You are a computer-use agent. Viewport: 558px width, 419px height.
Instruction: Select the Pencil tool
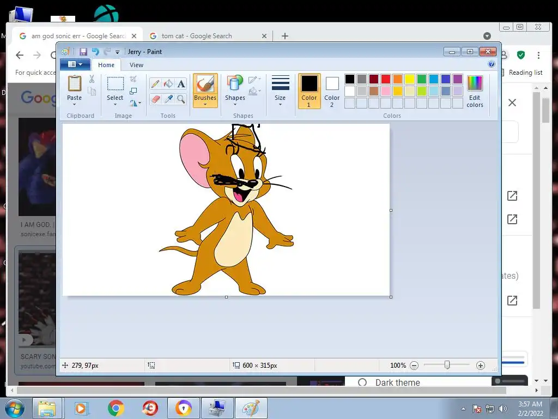(x=155, y=83)
